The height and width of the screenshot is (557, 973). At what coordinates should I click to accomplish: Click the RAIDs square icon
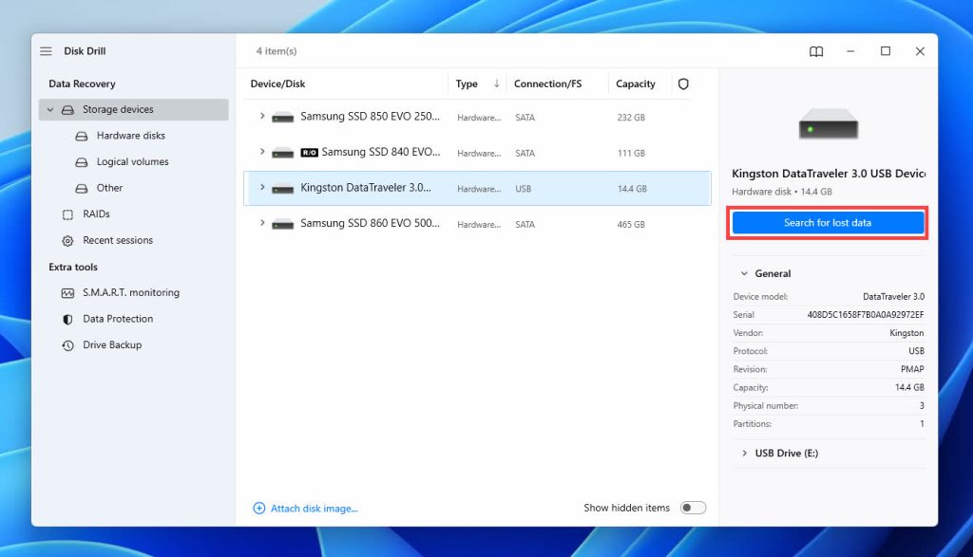click(x=67, y=214)
